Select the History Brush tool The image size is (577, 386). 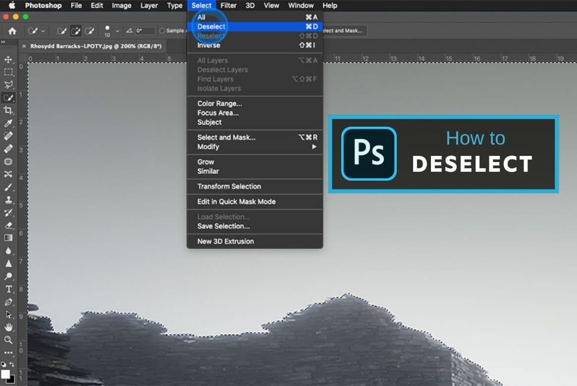coord(8,212)
